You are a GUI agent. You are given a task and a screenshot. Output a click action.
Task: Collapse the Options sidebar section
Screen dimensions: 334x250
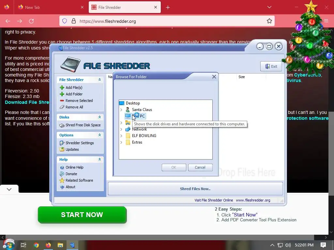coord(99,135)
